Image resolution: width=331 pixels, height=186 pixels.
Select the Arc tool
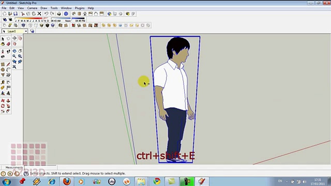8,69
